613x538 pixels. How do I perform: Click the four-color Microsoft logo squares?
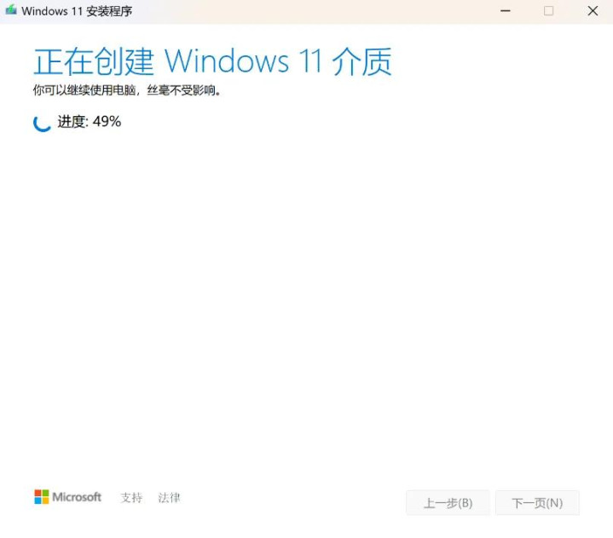pyautogui.click(x=42, y=497)
